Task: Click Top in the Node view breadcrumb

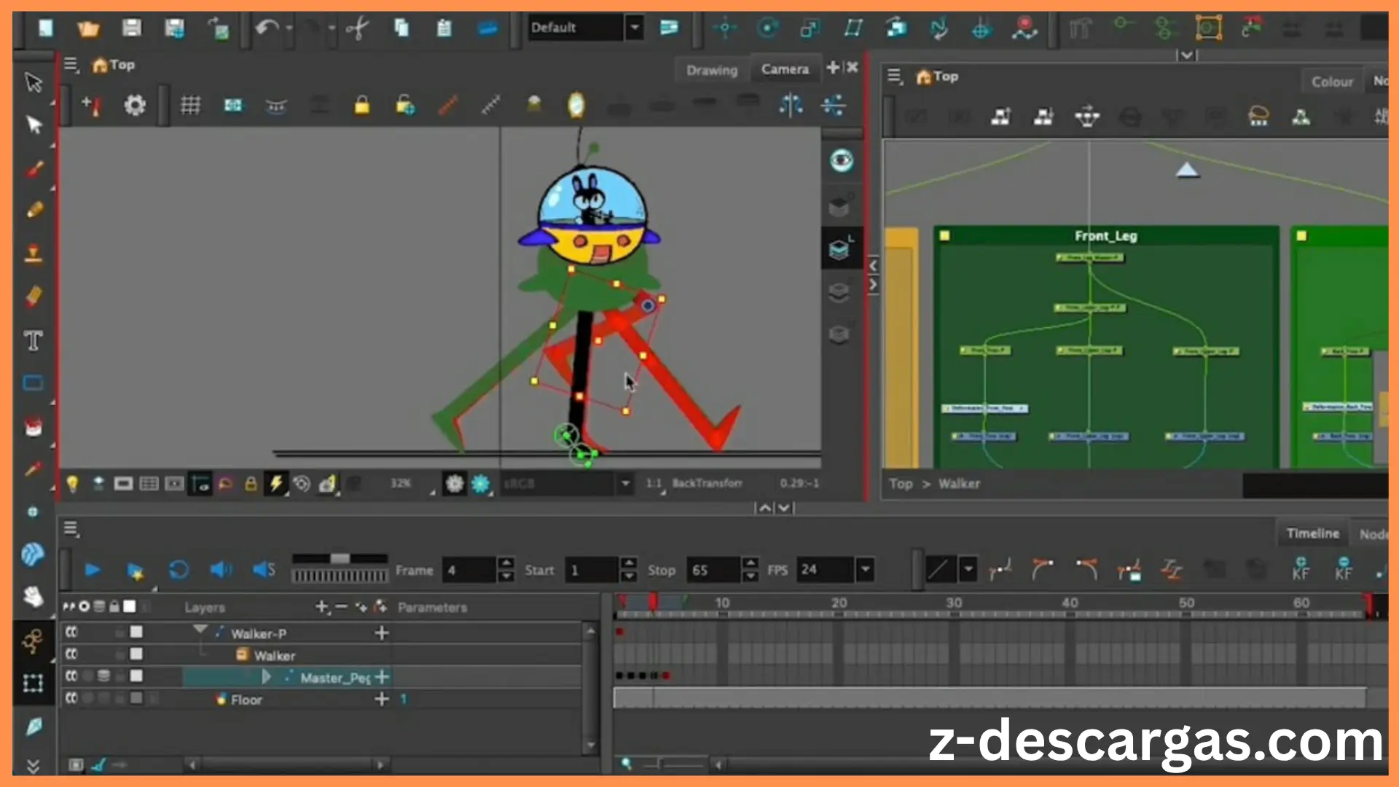Action: 901,484
